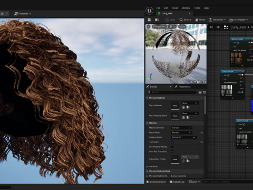Open the Edit menu
This screenshot has width=253, height=190.
point(166,8)
